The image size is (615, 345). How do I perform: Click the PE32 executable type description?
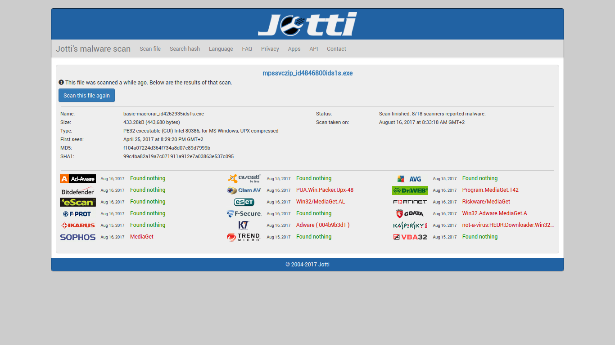pyautogui.click(x=201, y=131)
